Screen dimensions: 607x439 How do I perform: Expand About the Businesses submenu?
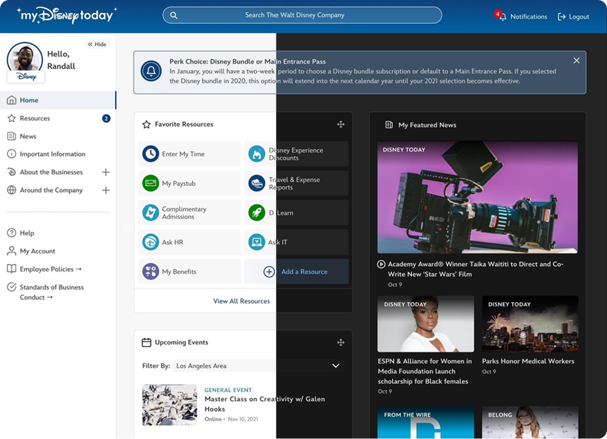(x=106, y=172)
